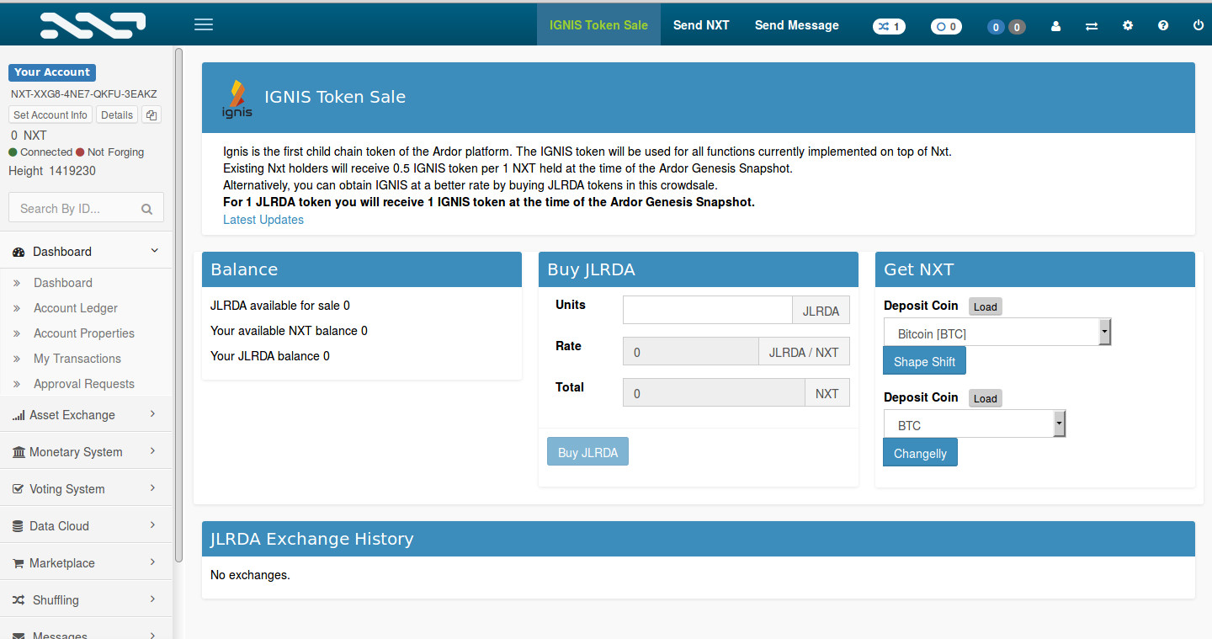Open Send Message in the top navigation
1212x639 pixels.
(797, 25)
